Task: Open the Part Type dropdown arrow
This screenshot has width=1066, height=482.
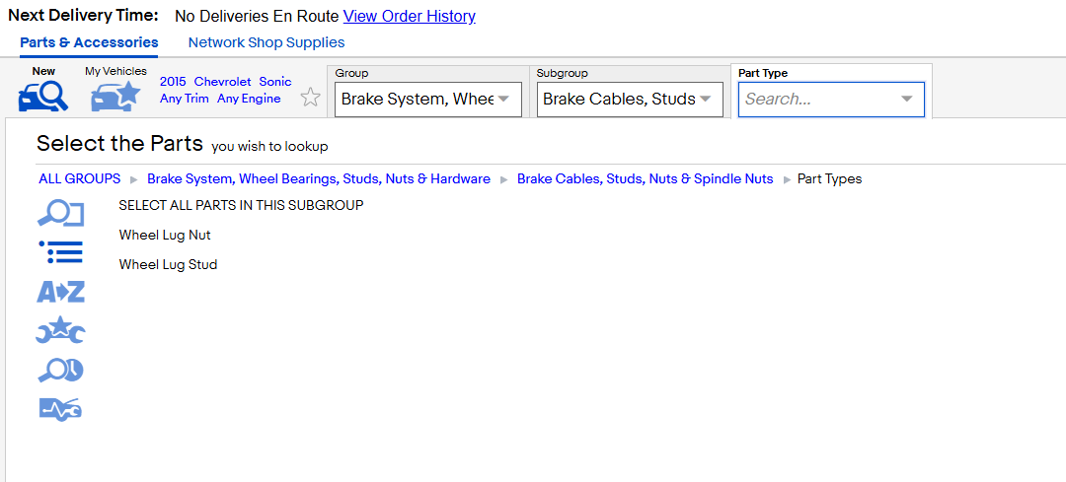Action: [x=906, y=100]
